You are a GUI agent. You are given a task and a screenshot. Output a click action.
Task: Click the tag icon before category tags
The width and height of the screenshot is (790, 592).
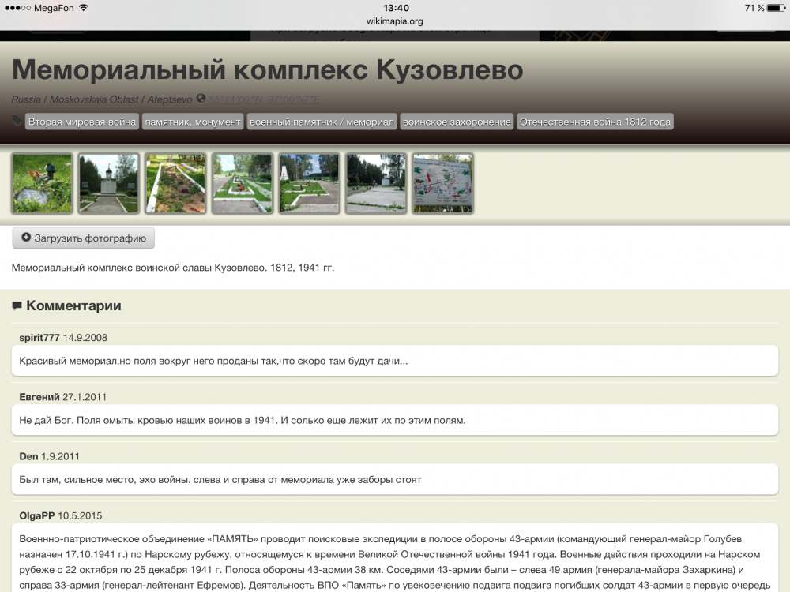[x=17, y=121]
